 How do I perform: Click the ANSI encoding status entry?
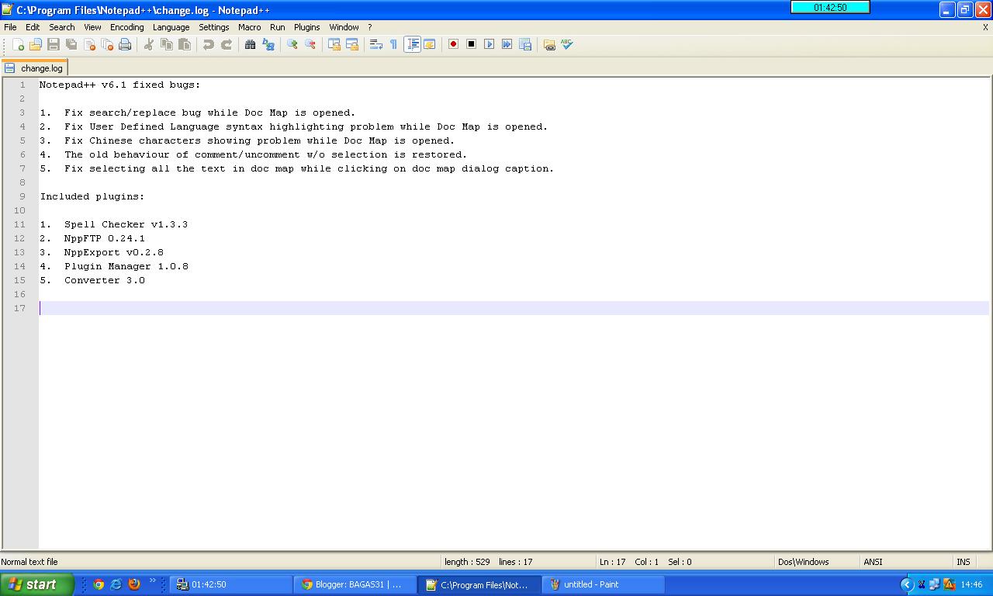coord(873,562)
